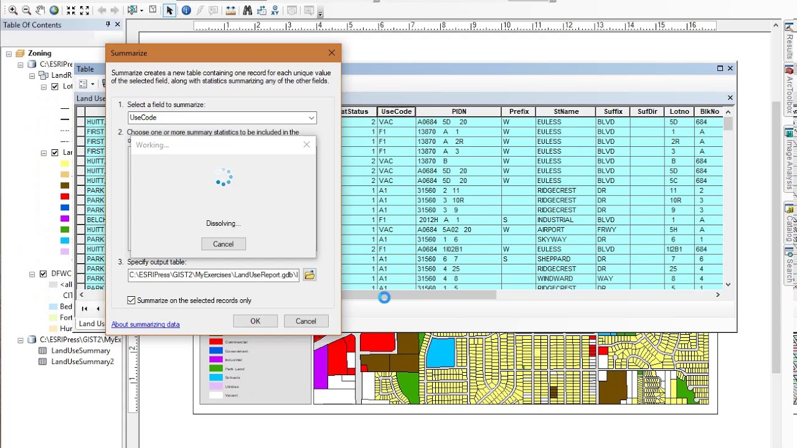Toggle the second LandR sublayer checkbox

click(55, 152)
